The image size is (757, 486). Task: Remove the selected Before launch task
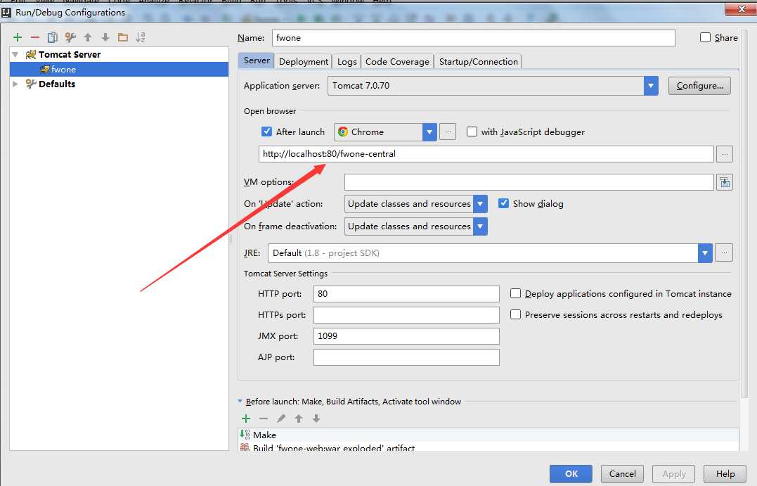click(264, 418)
